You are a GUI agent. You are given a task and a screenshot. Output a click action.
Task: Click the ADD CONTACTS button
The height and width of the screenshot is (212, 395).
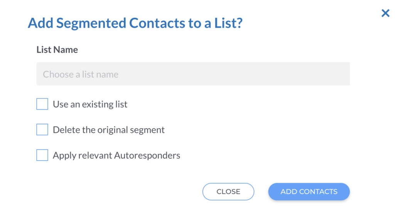pos(309,192)
